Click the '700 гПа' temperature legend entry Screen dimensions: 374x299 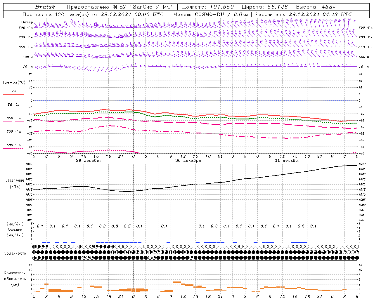click(x=14, y=132)
